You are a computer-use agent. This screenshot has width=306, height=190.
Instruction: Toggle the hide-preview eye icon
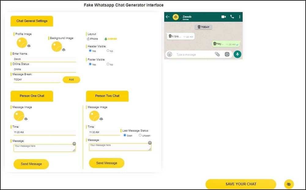coord(289,184)
